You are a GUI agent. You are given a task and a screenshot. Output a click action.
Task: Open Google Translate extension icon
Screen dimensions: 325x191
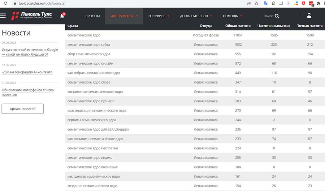coord(265,3)
